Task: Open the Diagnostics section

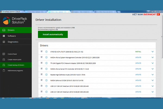Action: click(16, 42)
